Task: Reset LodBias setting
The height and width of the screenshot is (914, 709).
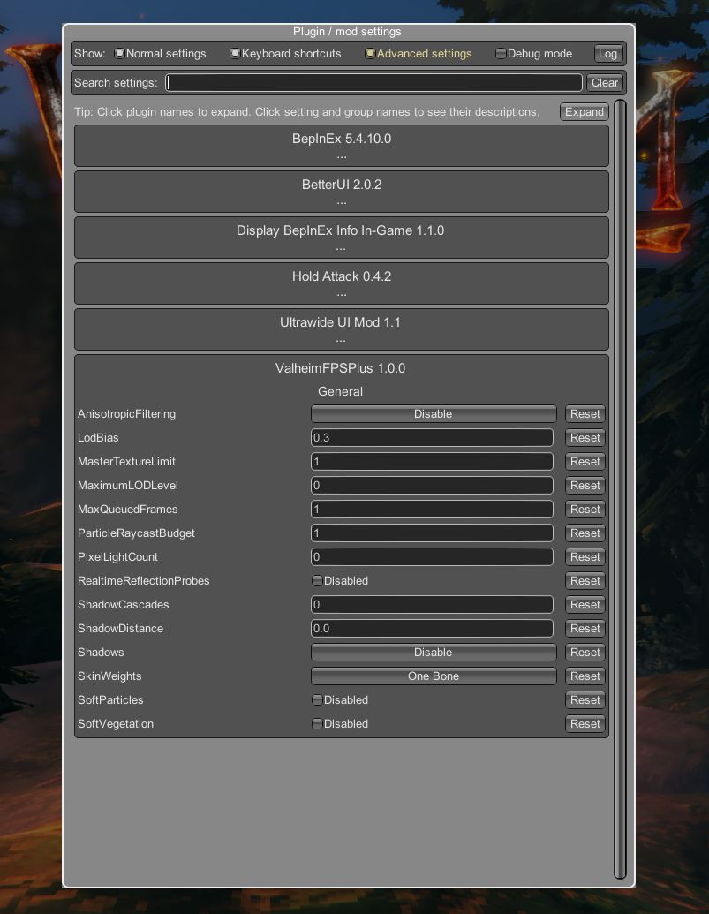Action: [585, 438]
